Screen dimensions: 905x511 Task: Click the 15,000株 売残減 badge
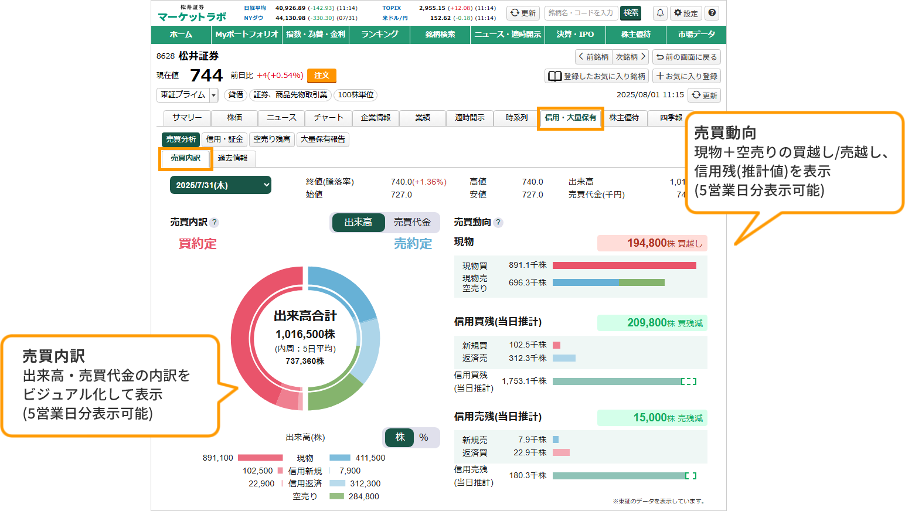(652, 418)
